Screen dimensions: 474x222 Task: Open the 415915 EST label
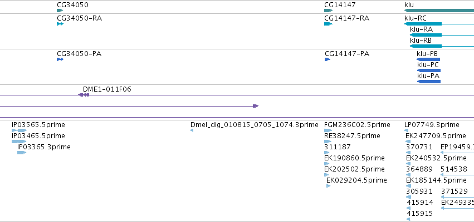419,214
